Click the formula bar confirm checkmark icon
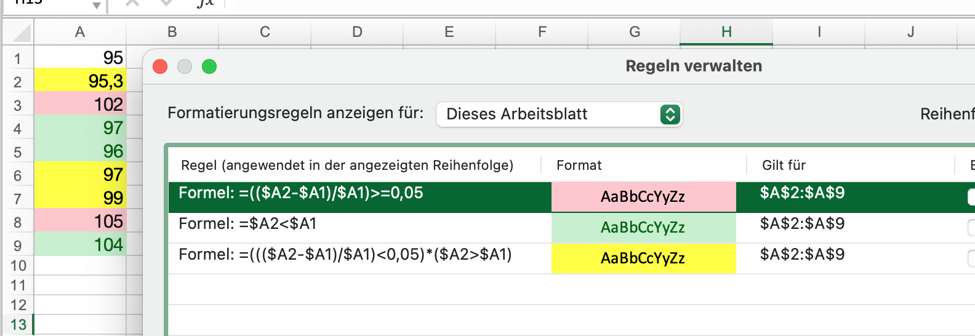This screenshot has height=336, width=975. click(166, 3)
